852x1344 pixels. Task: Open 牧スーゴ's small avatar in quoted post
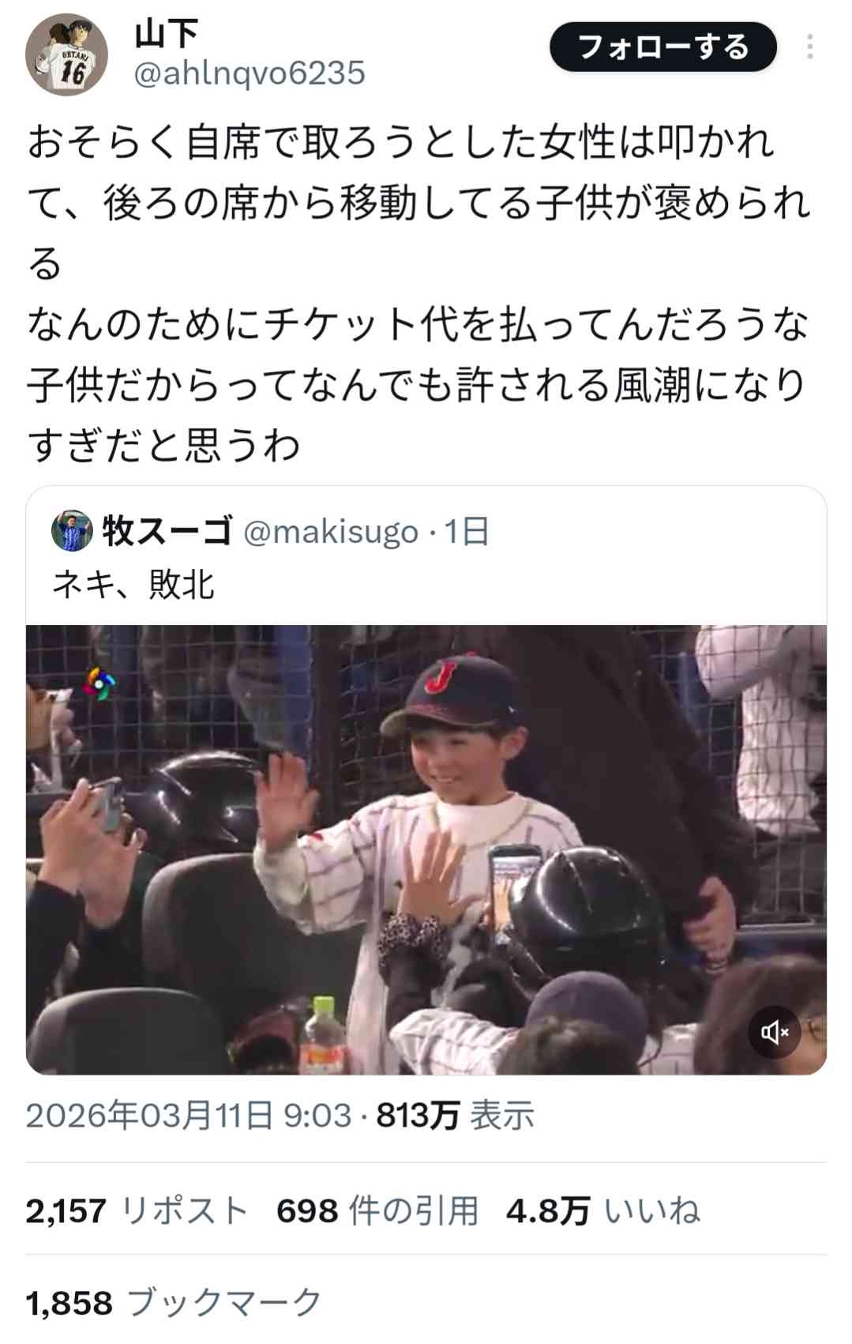(73, 531)
